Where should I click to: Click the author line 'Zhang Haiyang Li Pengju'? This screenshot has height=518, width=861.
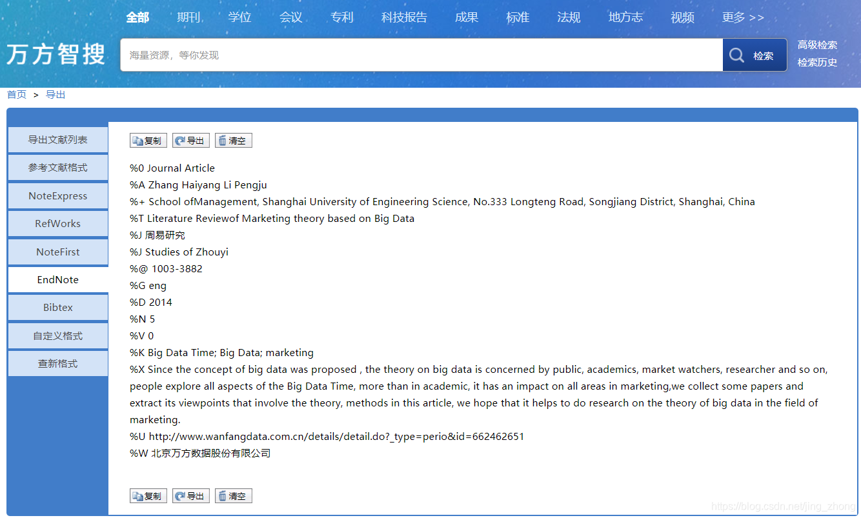[x=198, y=185]
